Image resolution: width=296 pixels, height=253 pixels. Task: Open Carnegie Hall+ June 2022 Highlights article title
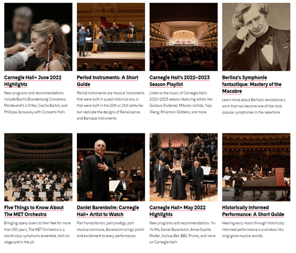tap(33, 81)
